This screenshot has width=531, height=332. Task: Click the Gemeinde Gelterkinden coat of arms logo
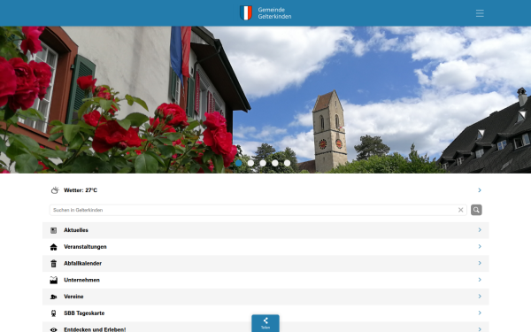246,13
